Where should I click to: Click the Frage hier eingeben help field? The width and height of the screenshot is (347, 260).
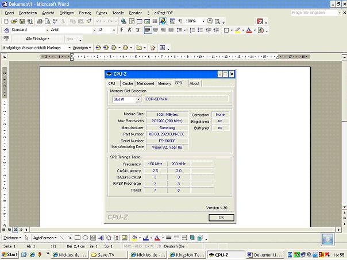tap(314, 13)
